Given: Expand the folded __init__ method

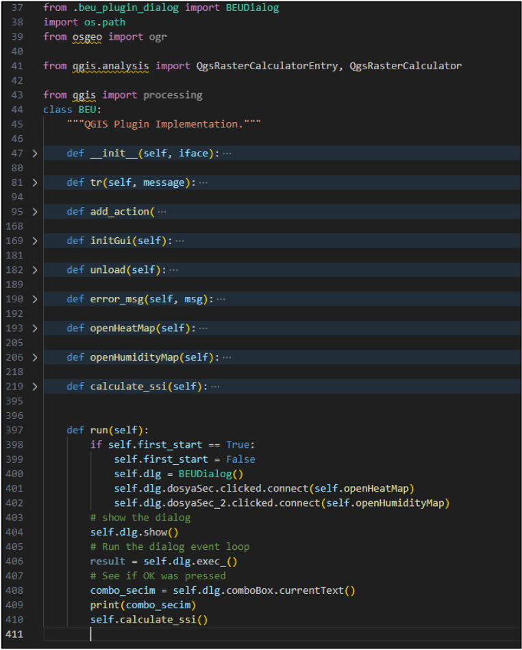Looking at the screenshot, I should 35,154.
